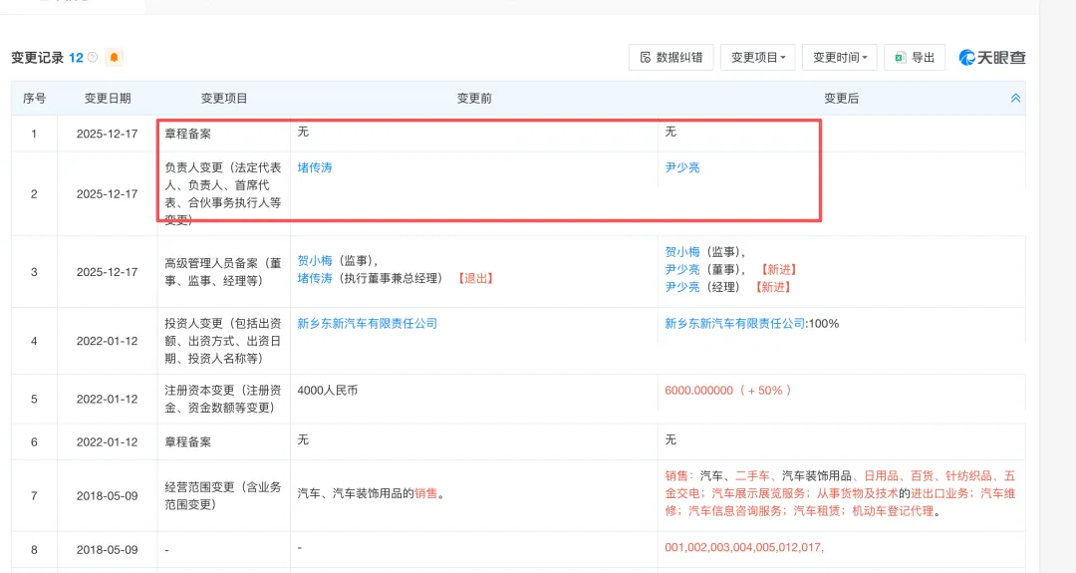Click 堵传涛 执行董事 link in row 3

pyautogui.click(x=315, y=278)
